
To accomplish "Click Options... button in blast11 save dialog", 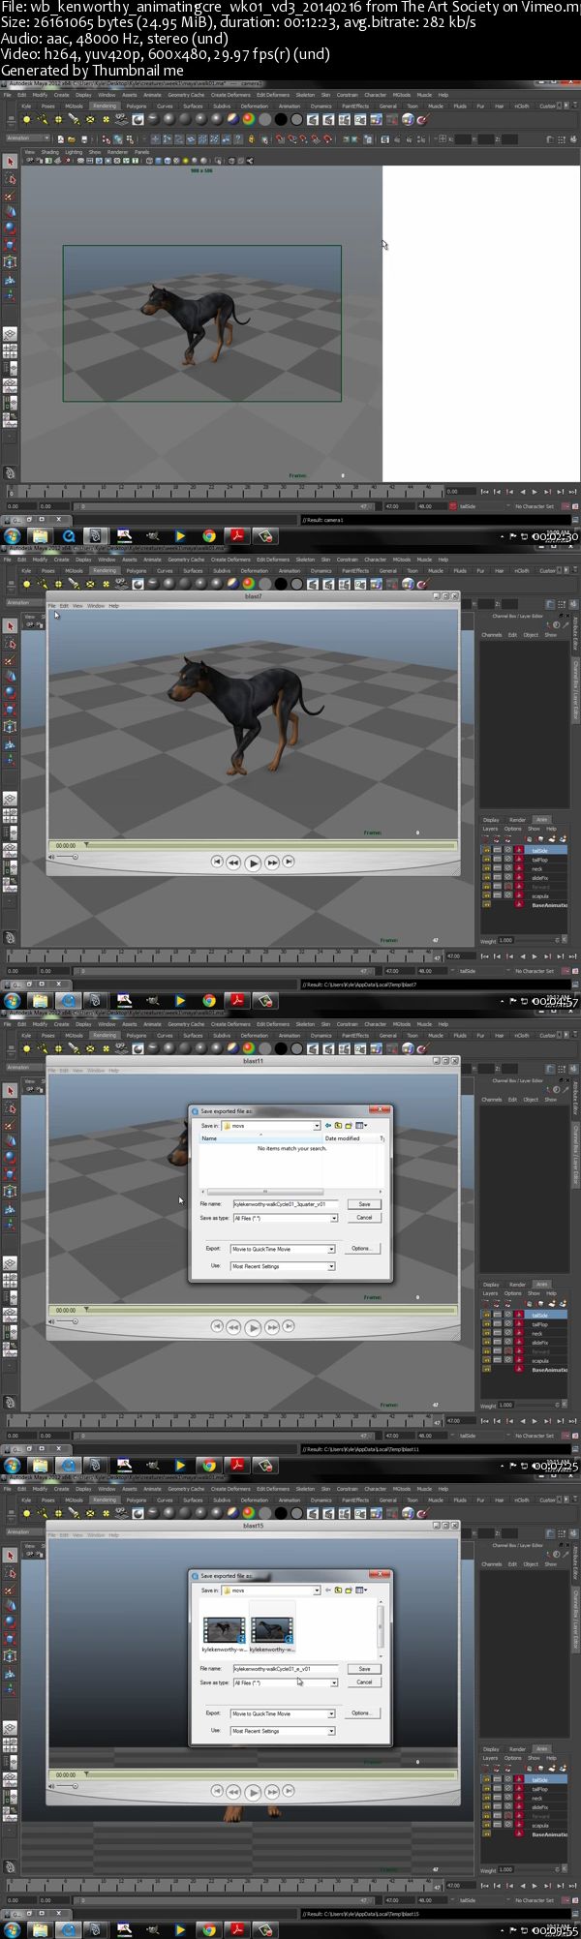I will tap(361, 1249).
